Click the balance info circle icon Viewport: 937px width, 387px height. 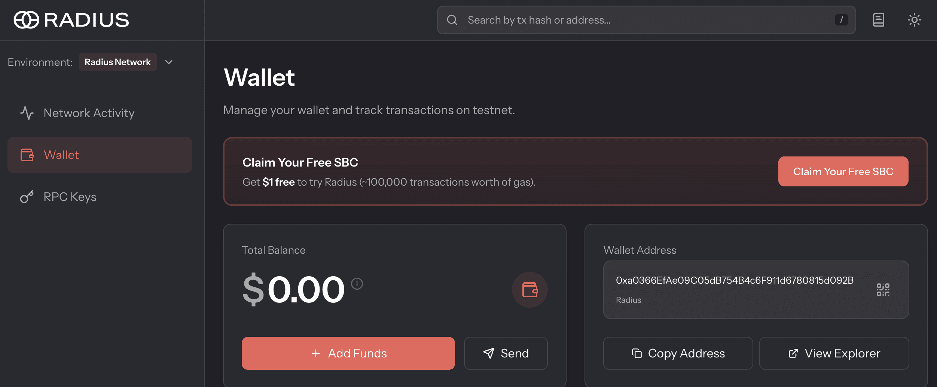click(357, 284)
